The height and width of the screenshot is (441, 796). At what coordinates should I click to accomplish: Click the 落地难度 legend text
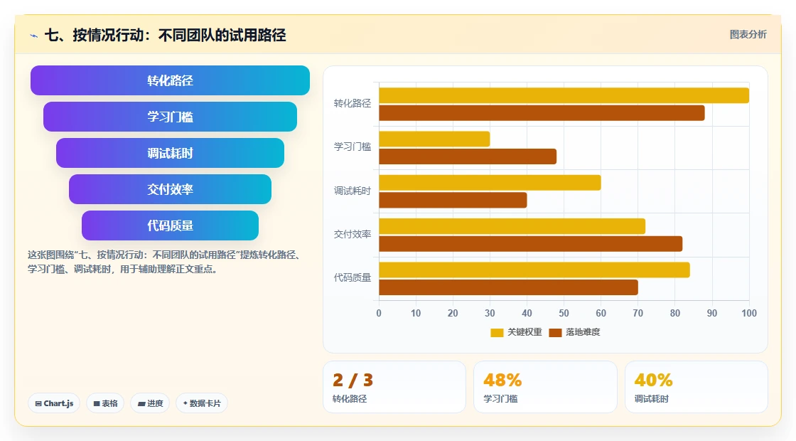[x=583, y=332]
